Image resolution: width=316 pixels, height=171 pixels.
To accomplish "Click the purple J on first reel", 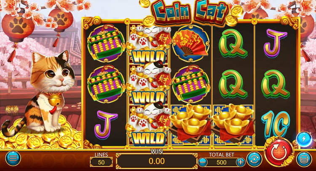I will click(x=105, y=125).
